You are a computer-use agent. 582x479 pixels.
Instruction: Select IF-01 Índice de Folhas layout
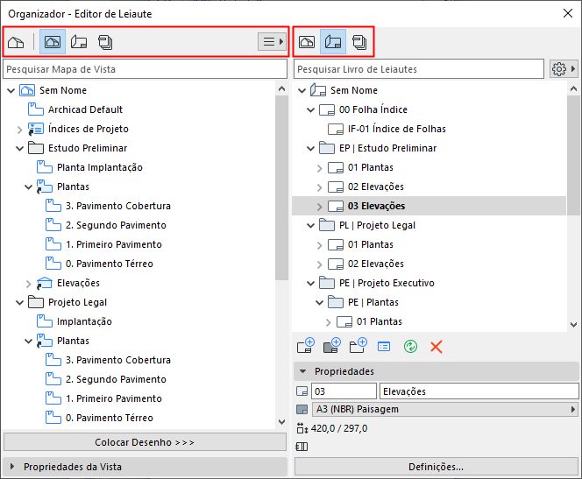click(397, 129)
